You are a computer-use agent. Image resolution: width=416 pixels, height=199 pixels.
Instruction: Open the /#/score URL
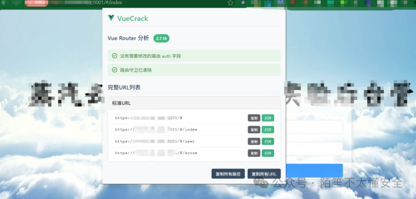(x=268, y=153)
